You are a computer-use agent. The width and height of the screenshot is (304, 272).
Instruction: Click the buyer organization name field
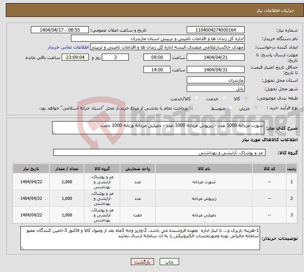coord(158,38)
